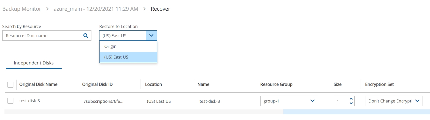
Task: Click the horizontal table scrollbar
Action: pyautogui.click(x=356, y=112)
